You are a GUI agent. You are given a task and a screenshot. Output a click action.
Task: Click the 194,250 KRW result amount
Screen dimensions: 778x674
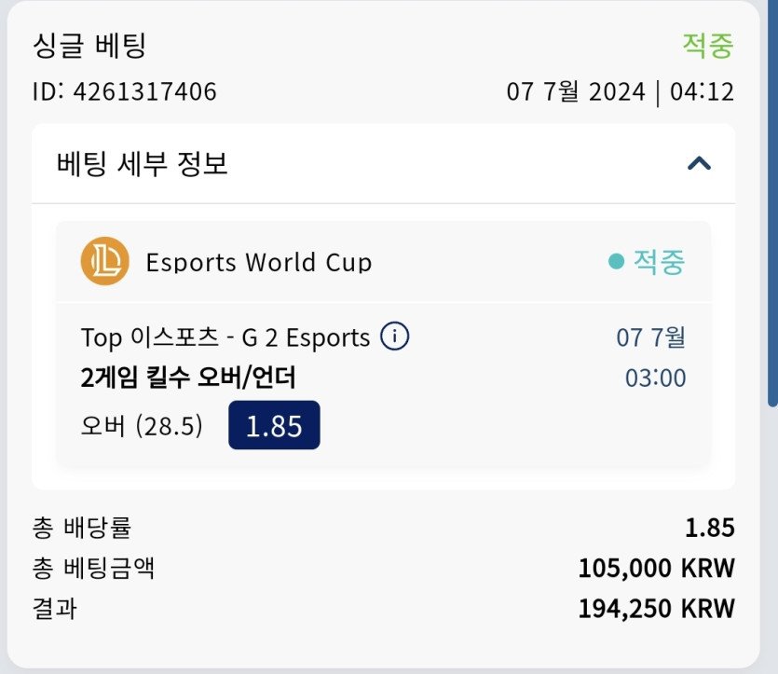(657, 609)
